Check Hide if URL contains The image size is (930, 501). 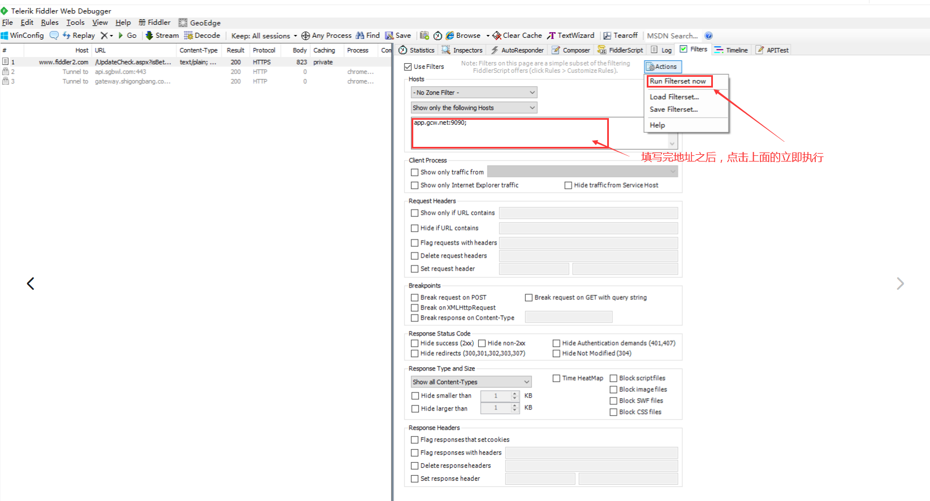414,228
